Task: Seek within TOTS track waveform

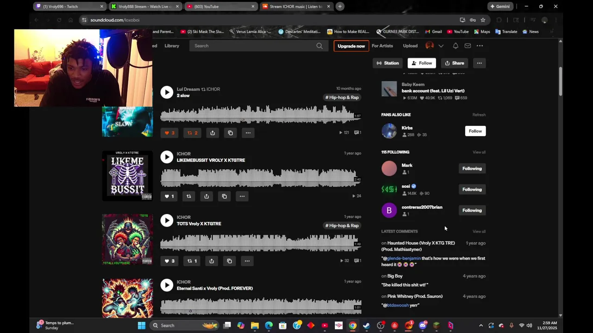Action: click(x=261, y=243)
